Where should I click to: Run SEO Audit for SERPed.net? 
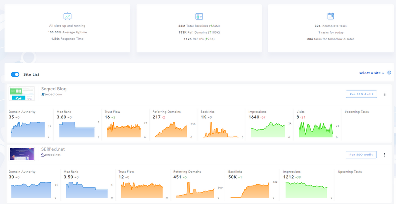[x=361, y=155]
